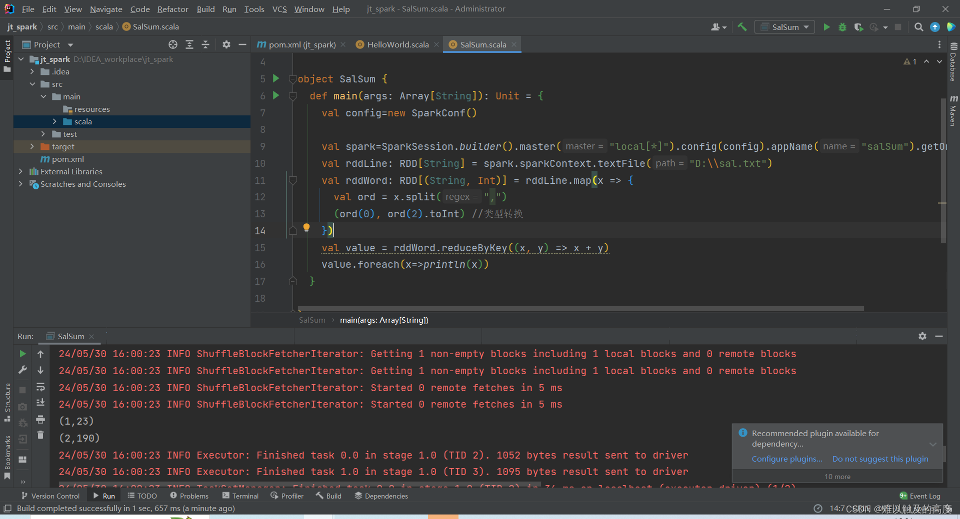The height and width of the screenshot is (519, 960).
Task: Close the SalSum.scala editor tab
Action: [x=514, y=44]
